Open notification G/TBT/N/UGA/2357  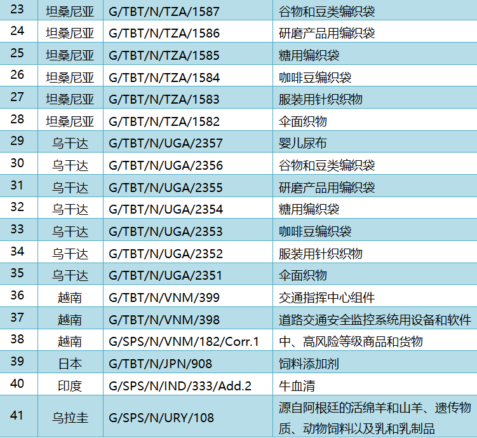point(166,143)
